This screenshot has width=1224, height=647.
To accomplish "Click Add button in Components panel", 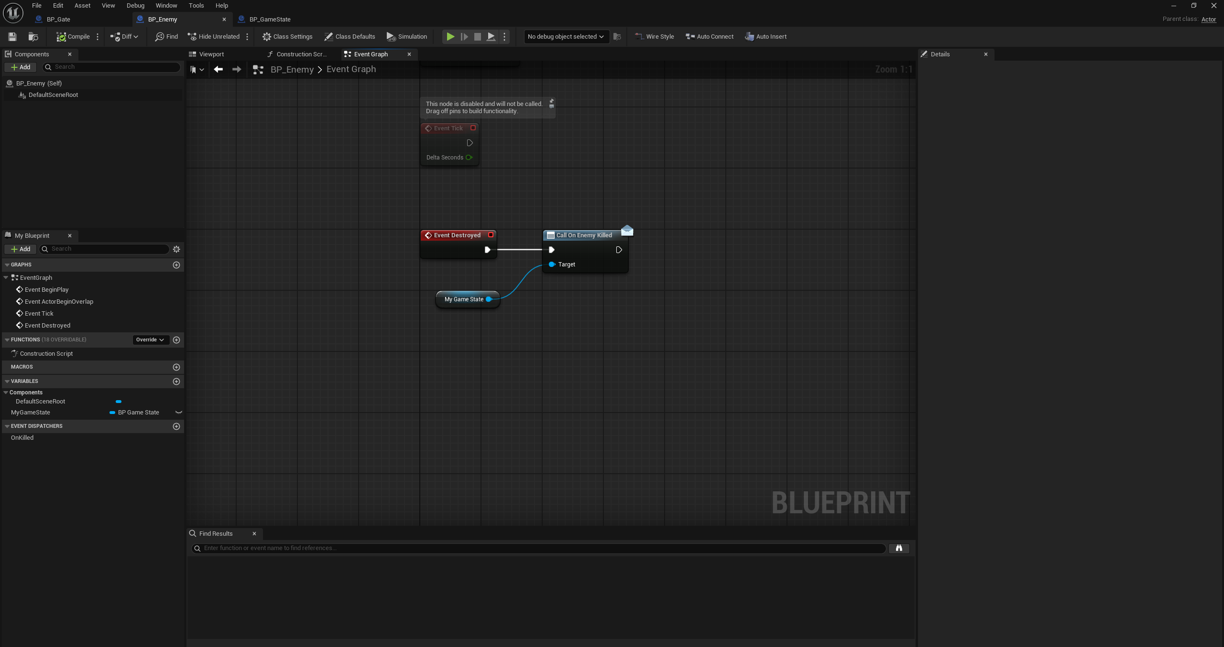I will 21,67.
